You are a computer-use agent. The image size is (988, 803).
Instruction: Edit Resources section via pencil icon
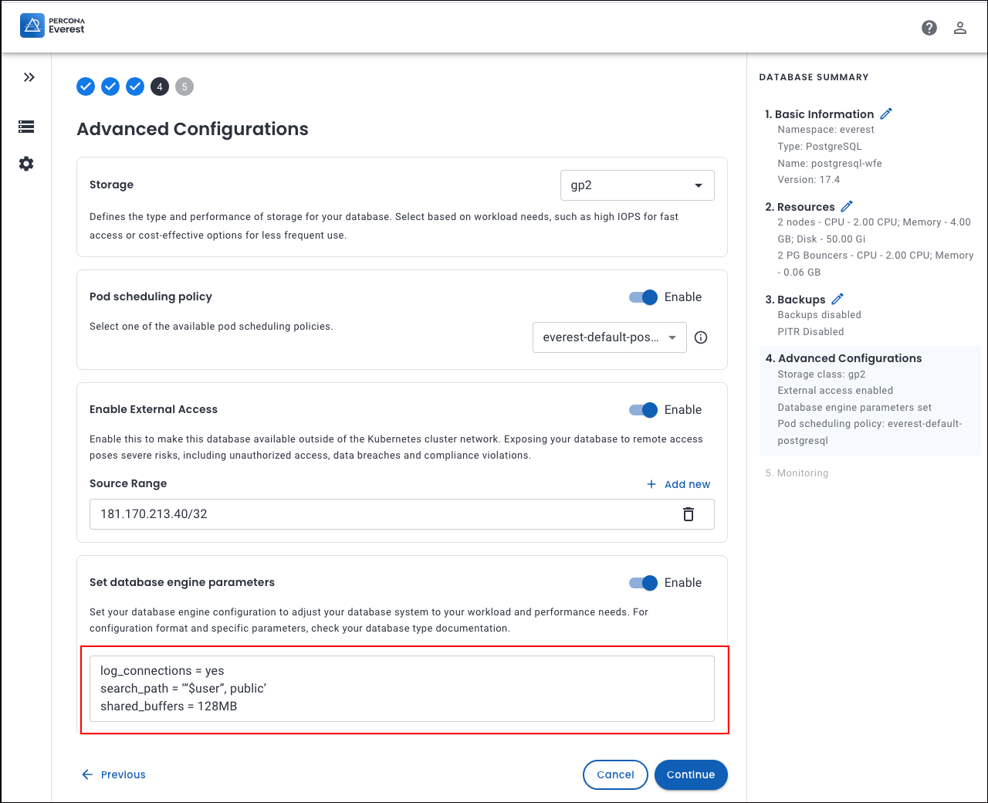(847, 206)
